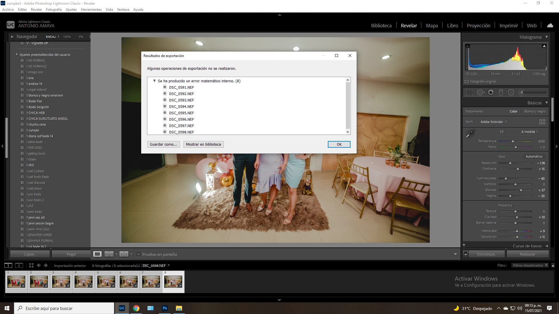Select the Crop Overlay tool

469,92
